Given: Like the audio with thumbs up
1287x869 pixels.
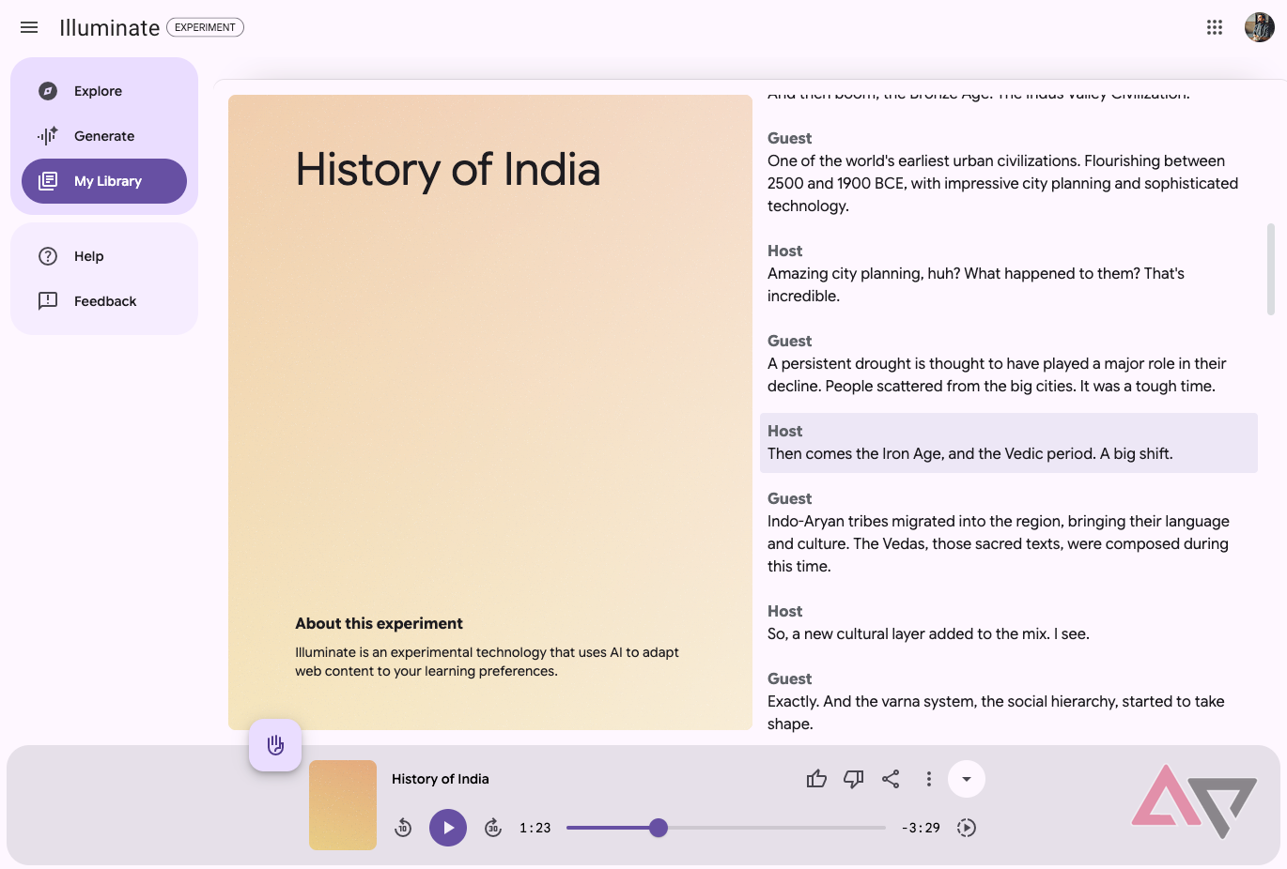Looking at the screenshot, I should [x=816, y=779].
